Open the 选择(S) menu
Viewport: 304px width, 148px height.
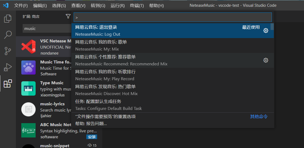pos(59,6)
